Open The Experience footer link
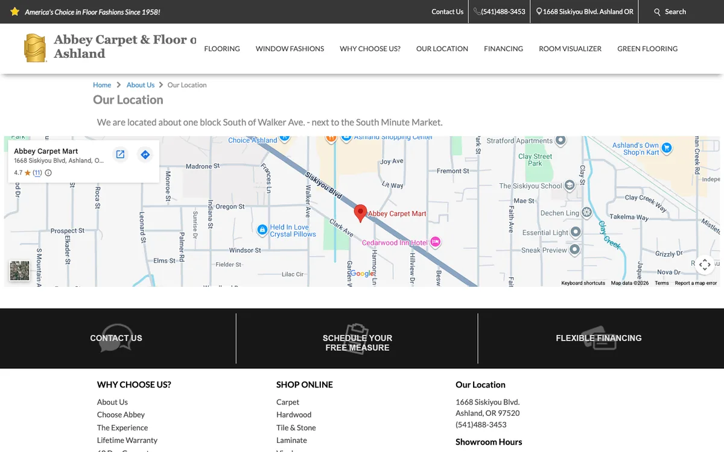724x452 pixels. tap(122, 428)
